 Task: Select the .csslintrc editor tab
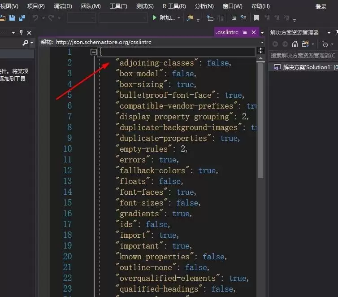(x=227, y=33)
